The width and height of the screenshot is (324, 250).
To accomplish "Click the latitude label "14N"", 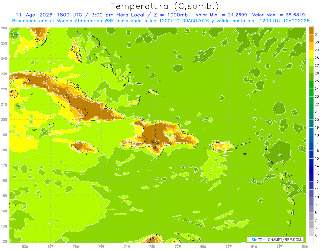I will coord(4,211).
